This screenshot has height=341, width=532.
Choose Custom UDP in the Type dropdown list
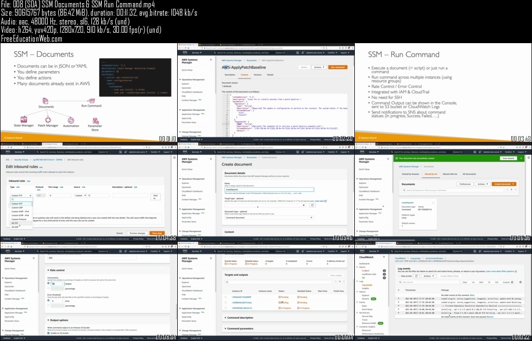pos(21,207)
